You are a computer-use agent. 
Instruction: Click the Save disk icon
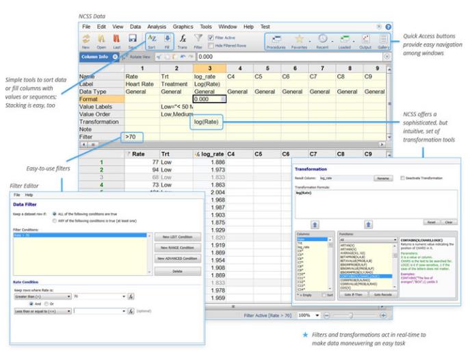coord(133,38)
